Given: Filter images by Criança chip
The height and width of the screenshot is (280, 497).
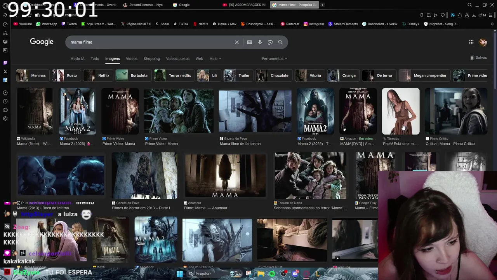Looking at the screenshot, I should point(343,75).
